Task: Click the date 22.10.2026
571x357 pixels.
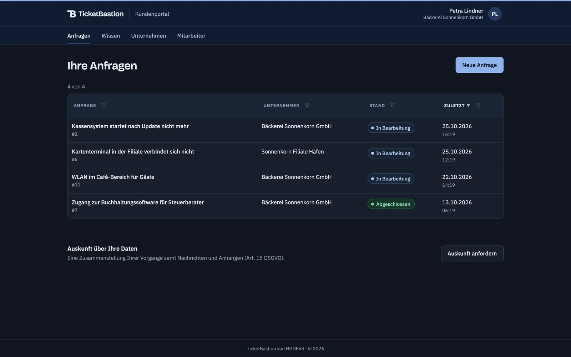Action: tap(457, 177)
